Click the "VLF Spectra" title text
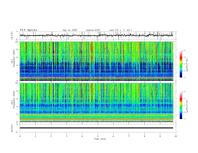 pos(28,30)
